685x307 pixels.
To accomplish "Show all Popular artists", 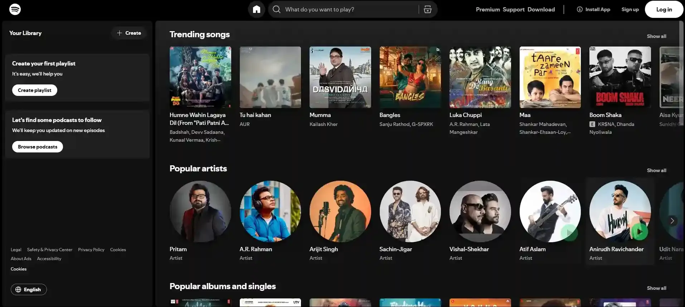I will (x=656, y=170).
